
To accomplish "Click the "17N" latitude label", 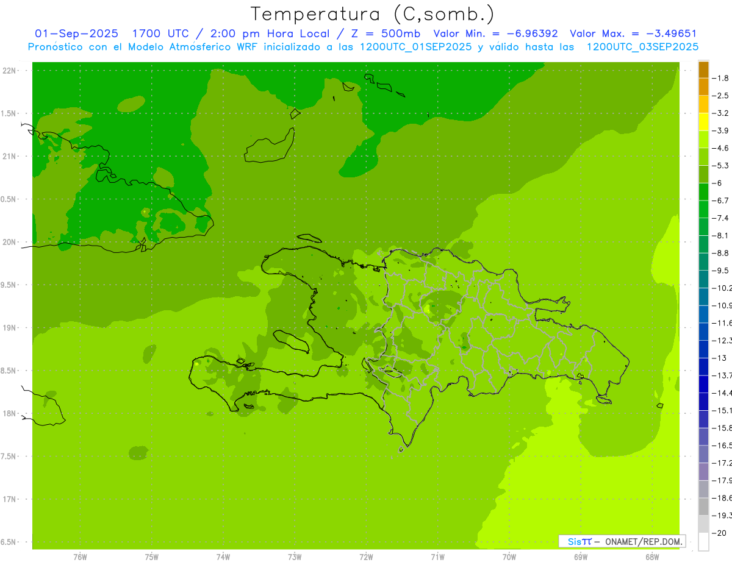I will point(9,499).
